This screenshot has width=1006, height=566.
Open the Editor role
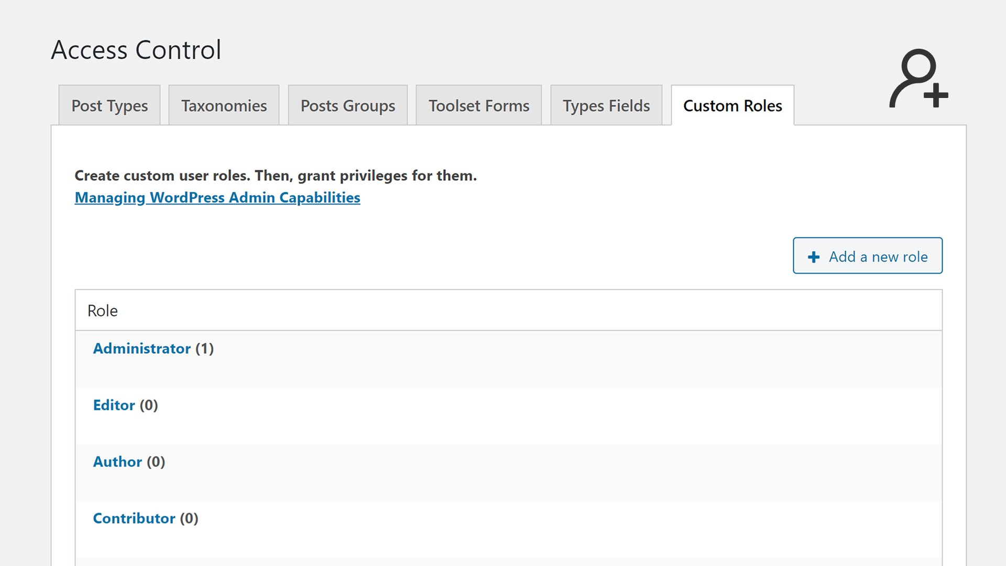[x=114, y=405]
